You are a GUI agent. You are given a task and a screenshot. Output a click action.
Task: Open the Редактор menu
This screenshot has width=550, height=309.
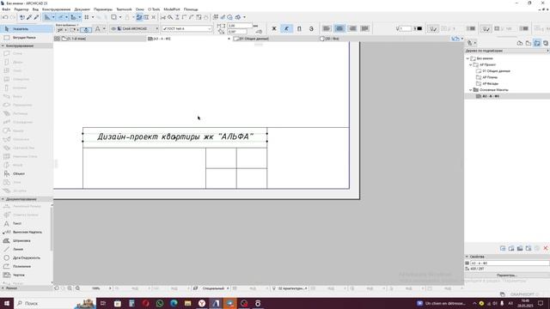pos(21,9)
